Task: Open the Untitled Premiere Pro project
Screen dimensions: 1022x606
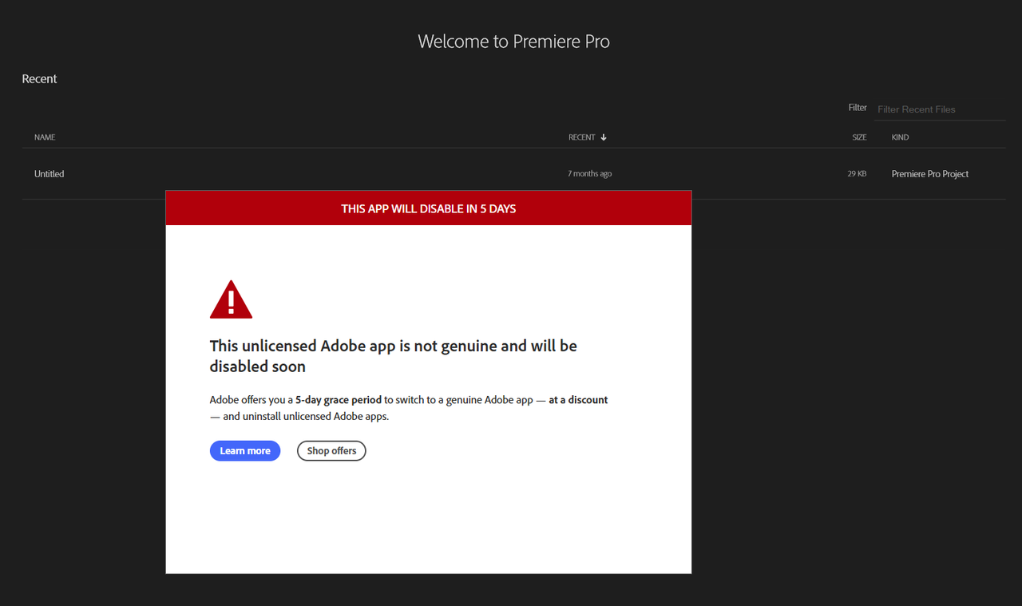Action: pyautogui.click(x=49, y=173)
